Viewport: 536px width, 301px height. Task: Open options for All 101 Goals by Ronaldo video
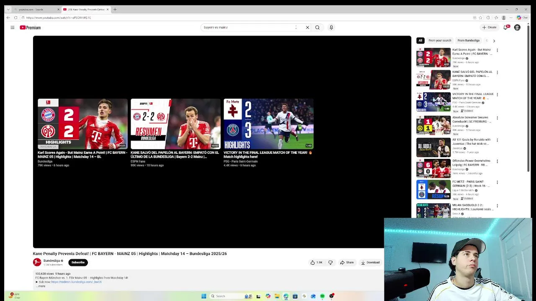[497, 140]
